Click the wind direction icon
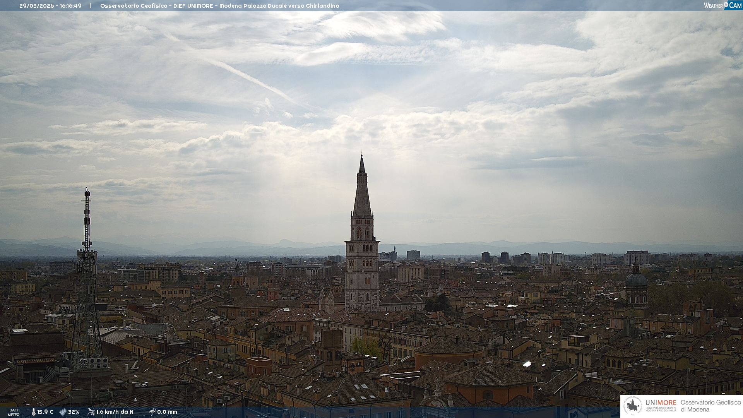Screen dimensions: 743x418 pos(91,412)
